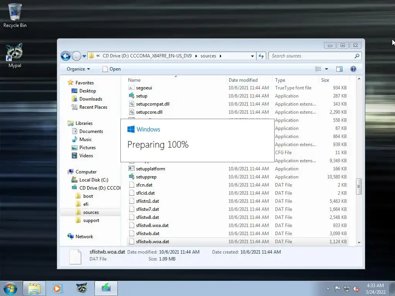The image size is (395, 296).
Task: Expand address bar history dropdown
Action: (252, 56)
